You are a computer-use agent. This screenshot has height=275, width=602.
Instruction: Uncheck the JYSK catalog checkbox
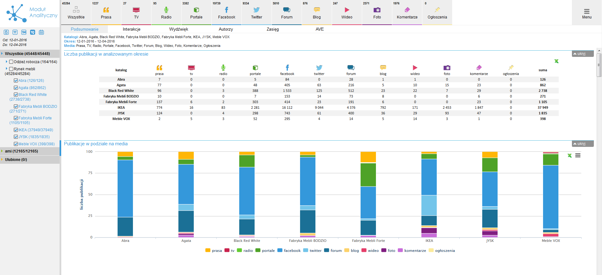(16, 137)
